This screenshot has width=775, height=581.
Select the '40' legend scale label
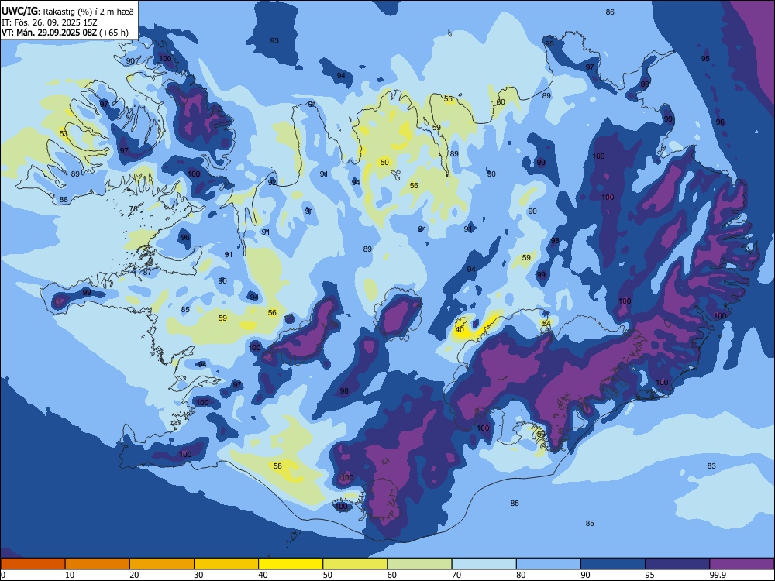(263, 575)
